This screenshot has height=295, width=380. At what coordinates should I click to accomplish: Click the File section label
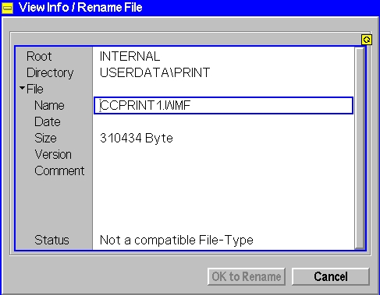[35, 89]
